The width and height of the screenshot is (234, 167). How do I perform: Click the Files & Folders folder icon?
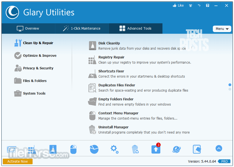click(18, 81)
